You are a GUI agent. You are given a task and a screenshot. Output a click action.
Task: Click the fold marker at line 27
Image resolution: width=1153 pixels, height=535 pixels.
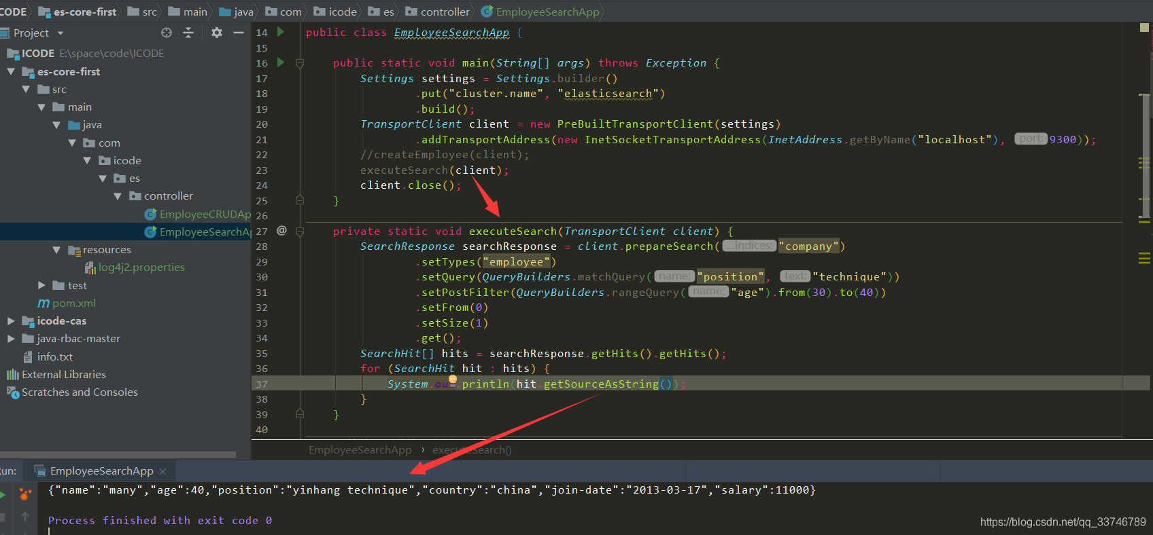point(300,232)
